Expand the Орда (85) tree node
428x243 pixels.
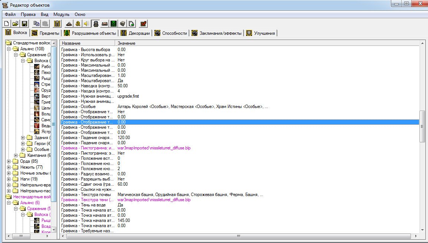click(9, 161)
